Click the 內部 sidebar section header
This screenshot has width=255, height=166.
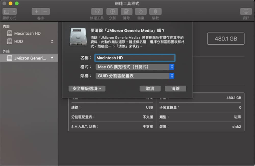6,26
